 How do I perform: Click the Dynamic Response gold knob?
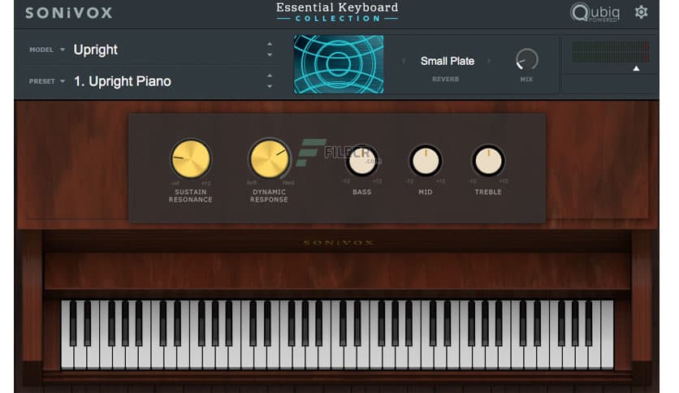[270, 159]
